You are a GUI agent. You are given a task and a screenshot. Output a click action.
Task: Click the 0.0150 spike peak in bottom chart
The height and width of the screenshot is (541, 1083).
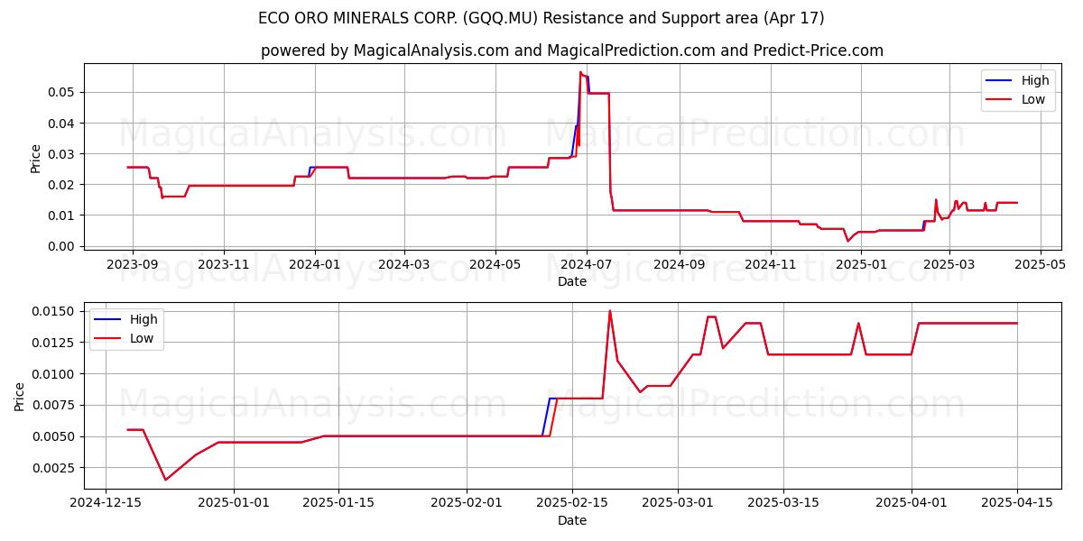tap(610, 311)
